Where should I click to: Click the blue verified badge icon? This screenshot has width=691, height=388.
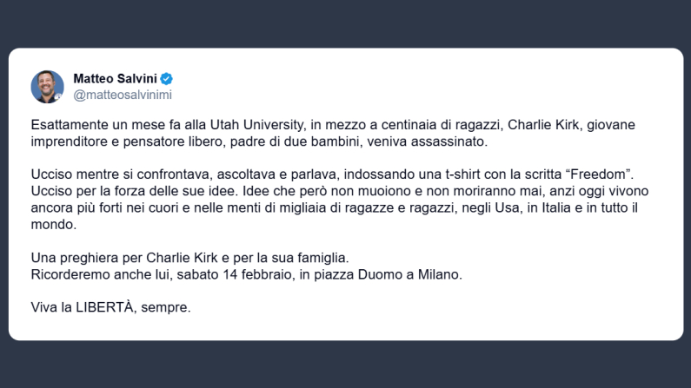(x=168, y=79)
